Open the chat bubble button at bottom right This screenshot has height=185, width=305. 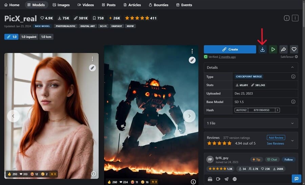tap(297, 179)
